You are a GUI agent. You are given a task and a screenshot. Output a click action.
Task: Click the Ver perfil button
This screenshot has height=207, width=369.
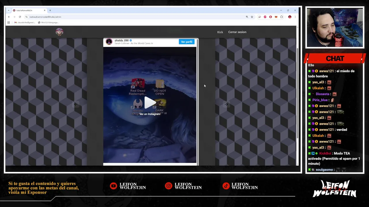187,42
